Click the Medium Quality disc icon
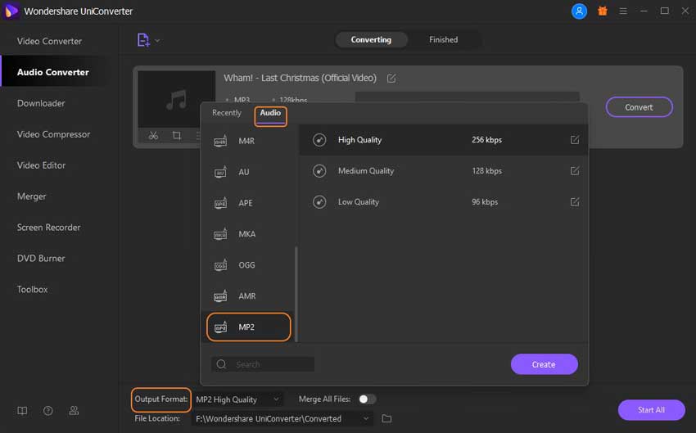 (x=319, y=171)
